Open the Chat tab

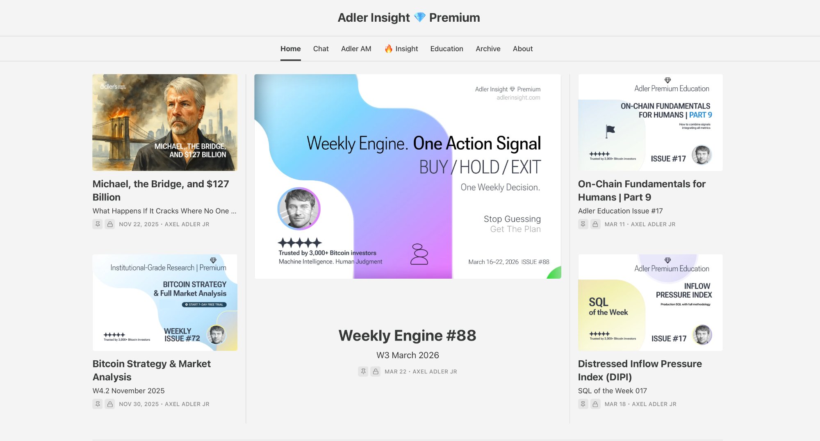321,48
